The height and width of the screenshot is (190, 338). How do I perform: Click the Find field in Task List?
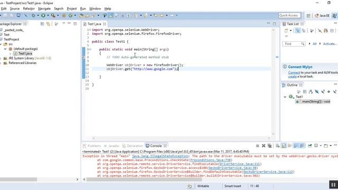click(294, 44)
